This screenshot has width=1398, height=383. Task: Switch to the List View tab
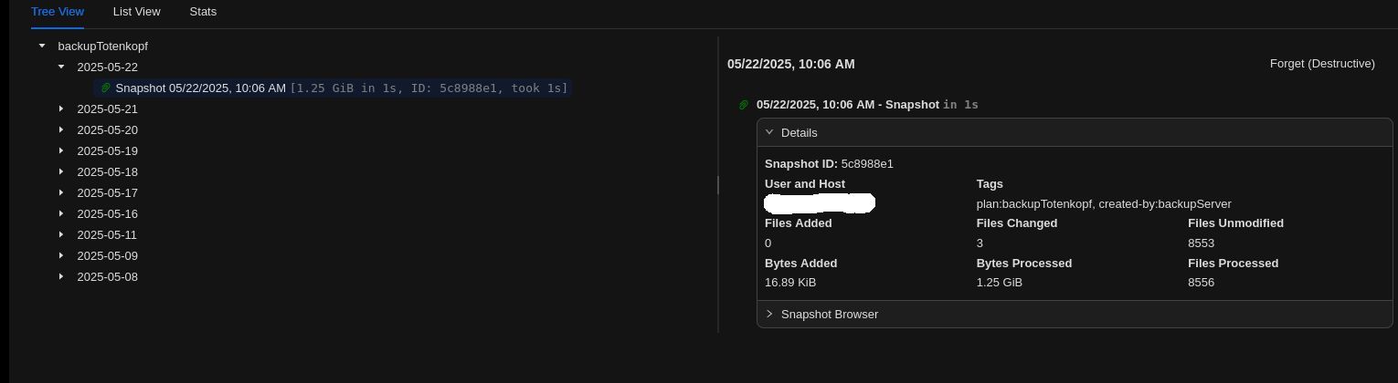[x=136, y=12]
